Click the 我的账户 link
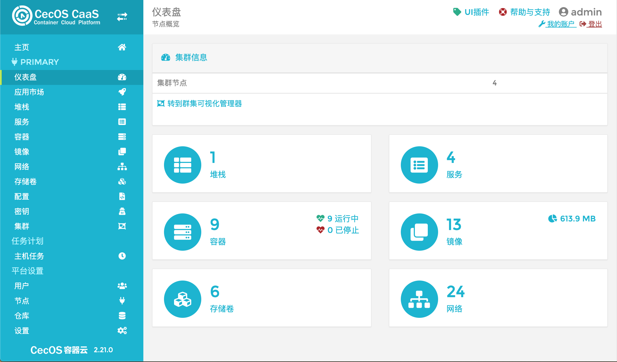617x362 pixels. pyautogui.click(x=561, y=24)
